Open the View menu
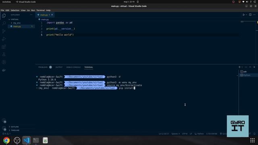Image resolution: width=258 pixels, height=145 pixels. (23, 10)
